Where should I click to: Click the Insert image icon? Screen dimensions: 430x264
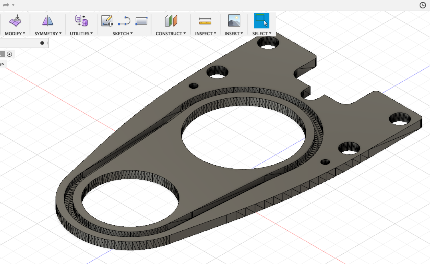pos(234,21)
